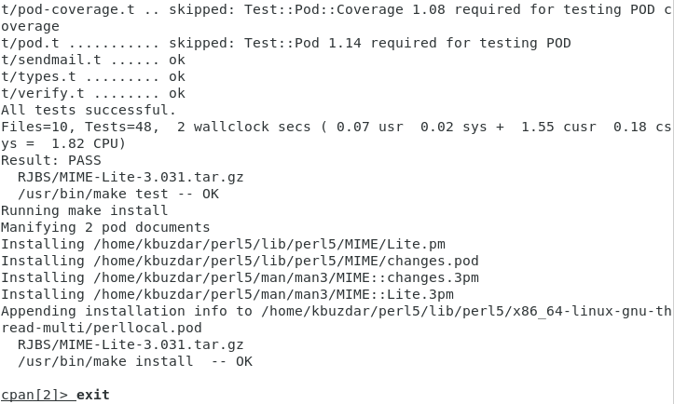
Task: Click the cpan[2]> prompt
Action: pos(34,395)
